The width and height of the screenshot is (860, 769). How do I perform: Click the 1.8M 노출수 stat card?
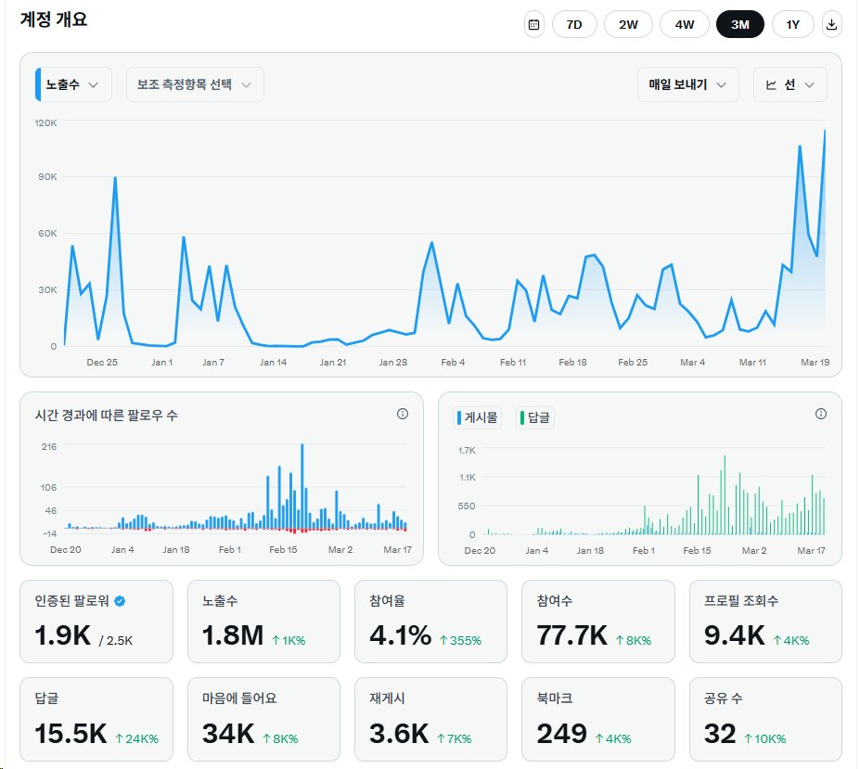pos(263,621)
